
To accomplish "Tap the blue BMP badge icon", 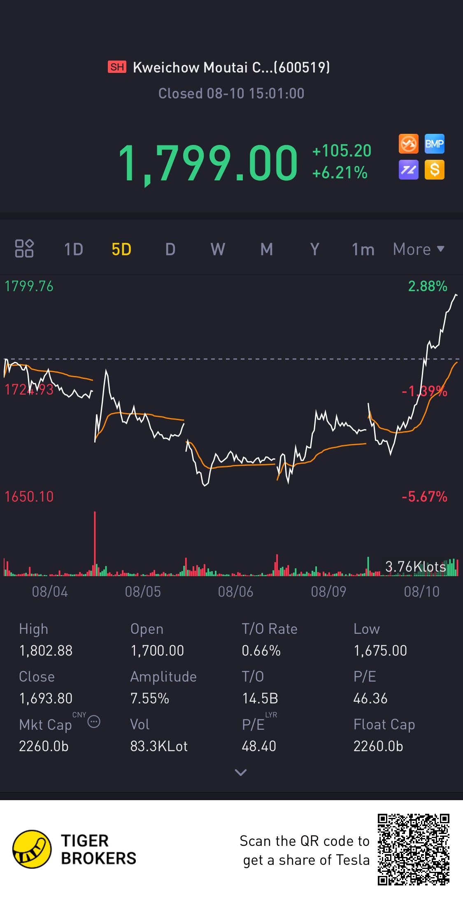I will [x=435, y=144].
